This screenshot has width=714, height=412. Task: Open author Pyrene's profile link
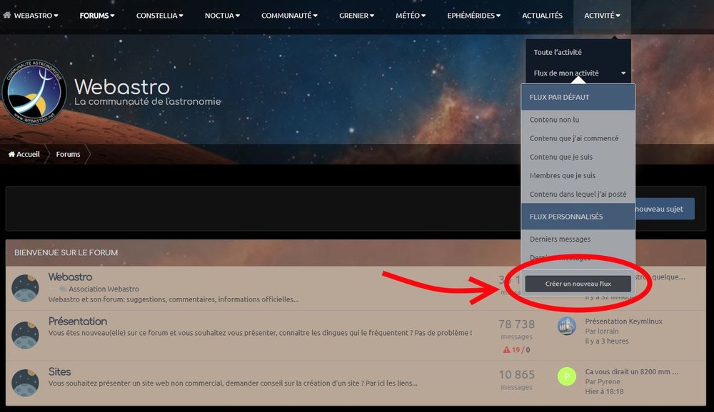(x=609, y=381)
